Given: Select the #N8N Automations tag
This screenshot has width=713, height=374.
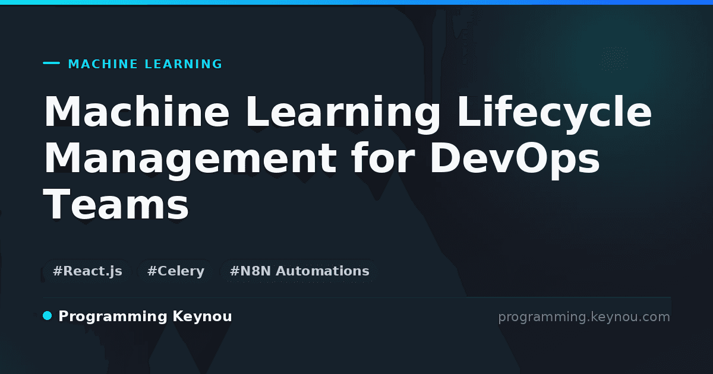Looking at the screenshot, I should tap(299, 271).
